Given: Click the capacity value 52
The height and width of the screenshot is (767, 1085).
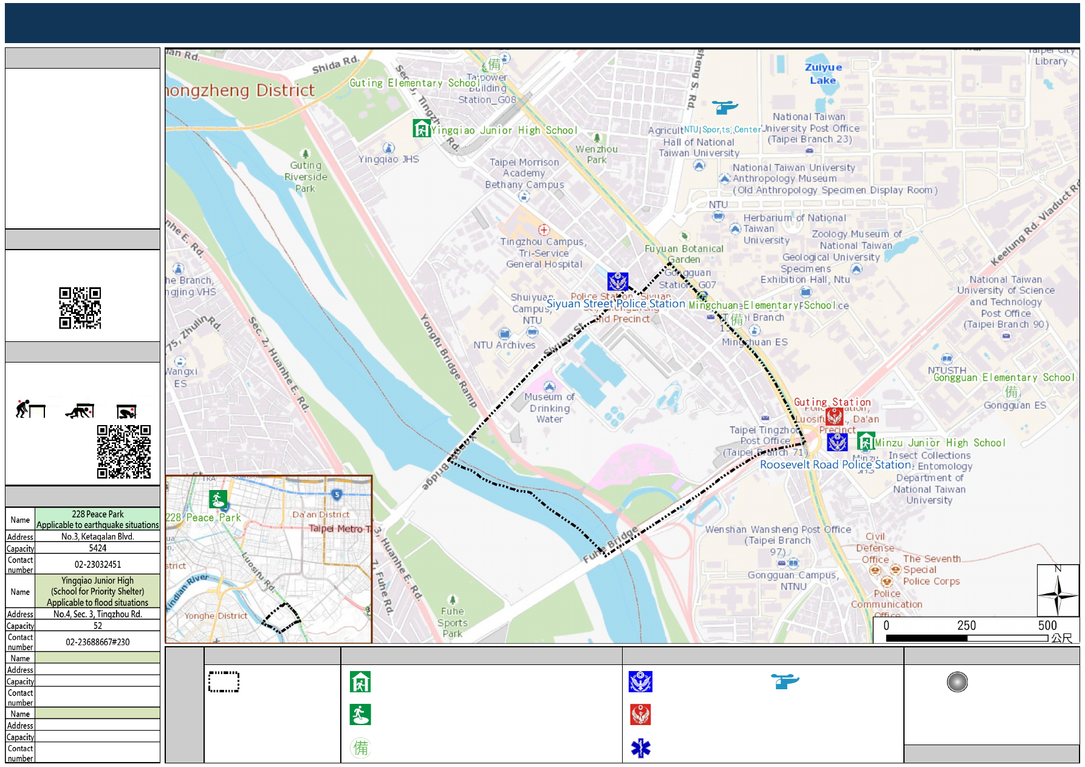Looking at the screenshot, I should point(97,626).
